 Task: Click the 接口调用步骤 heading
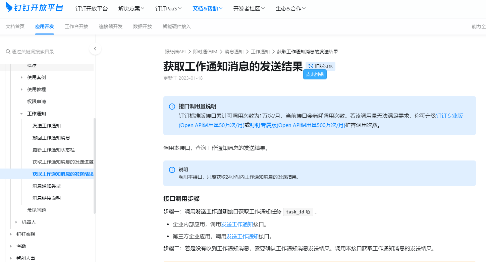[181, 199]
